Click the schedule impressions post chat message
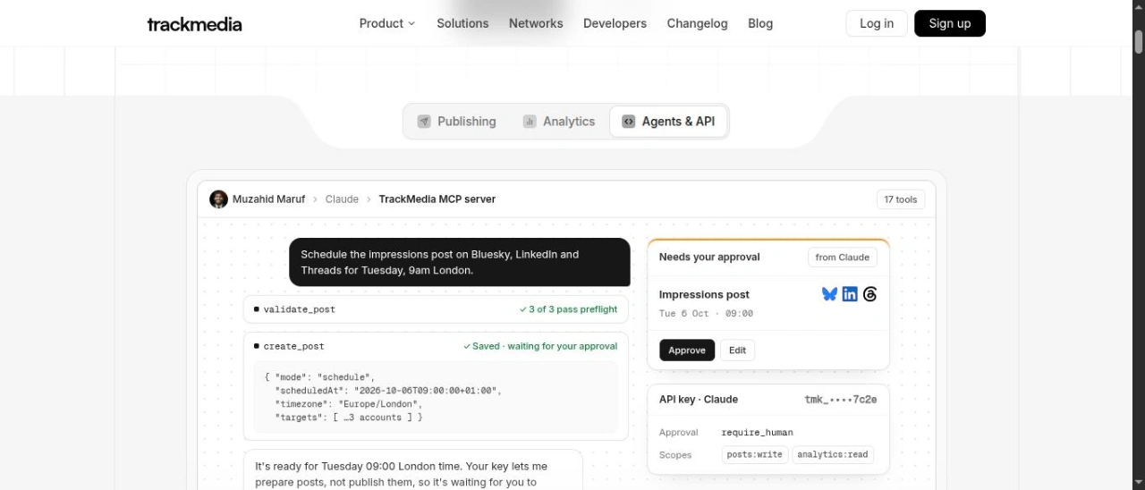Image resolution: width=1145 pixels, height=490 pixels. point(460,262)
